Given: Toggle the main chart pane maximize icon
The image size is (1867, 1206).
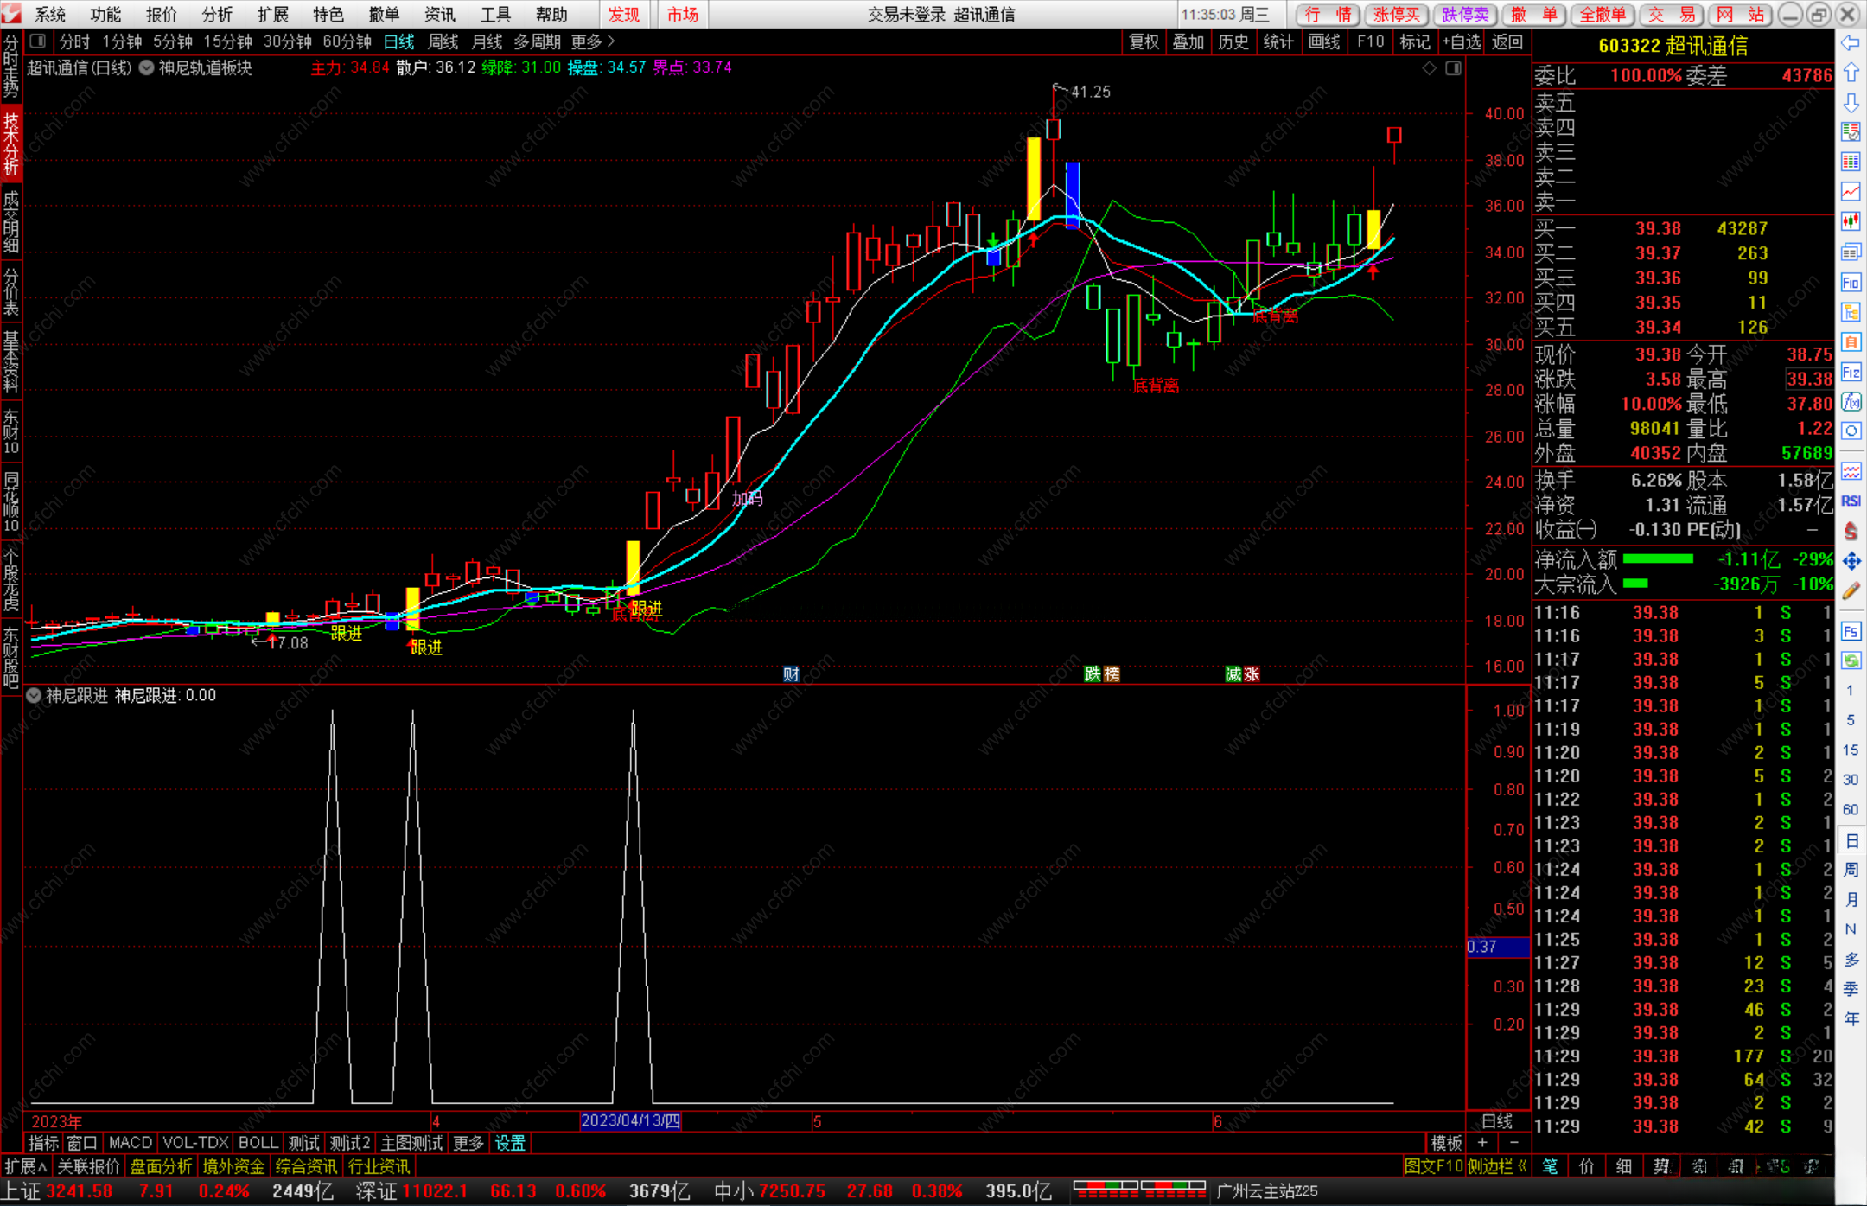Looking at the screenshot, I should [x=1453, y=68].
